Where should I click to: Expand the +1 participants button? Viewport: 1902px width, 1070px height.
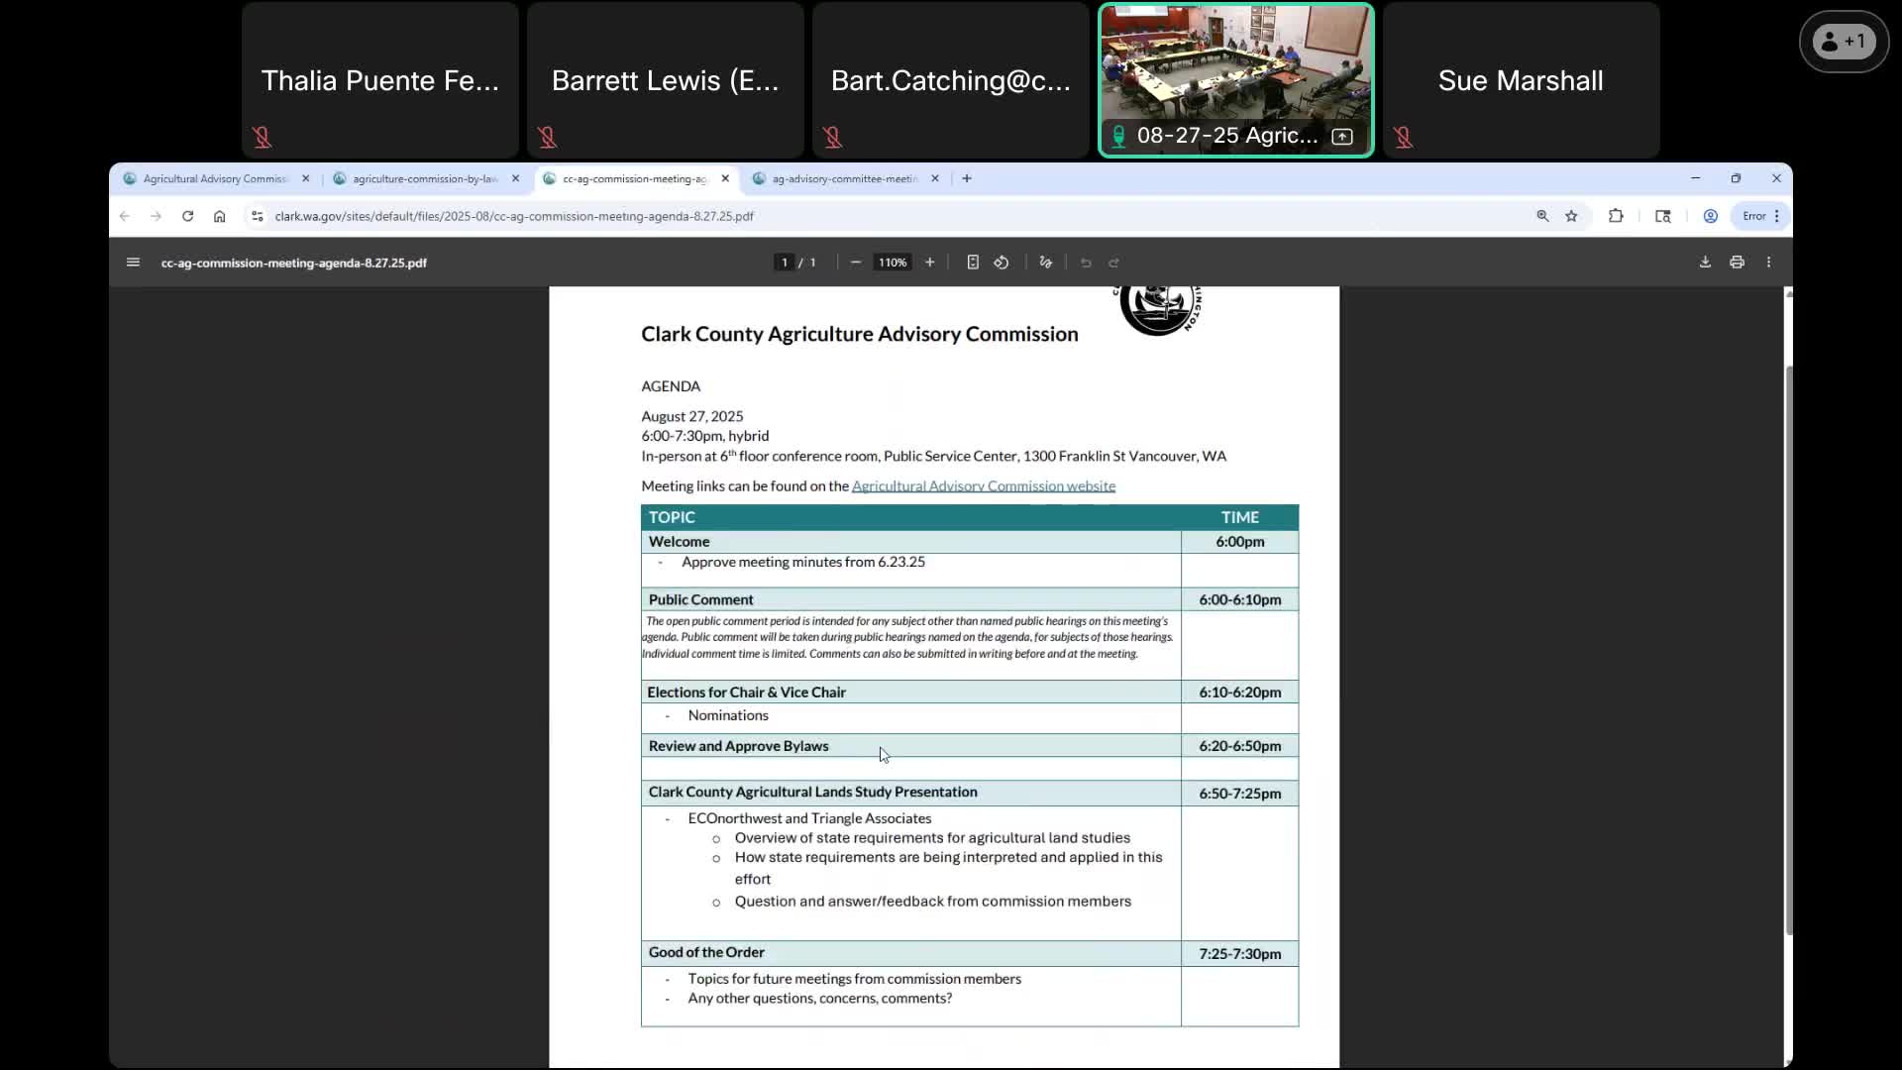[x=1844, y=42]
